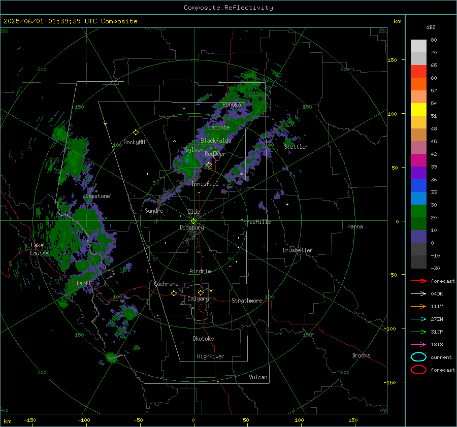Image resolution: width=457 pixels, height=427 pixels.
Task: Select the magenta 42–39 dBZ color swatch
Action: (418, 160)
